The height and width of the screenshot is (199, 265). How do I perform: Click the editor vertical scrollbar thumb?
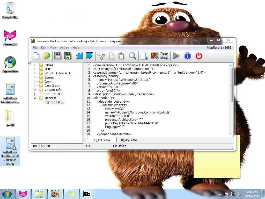[231, 85]
